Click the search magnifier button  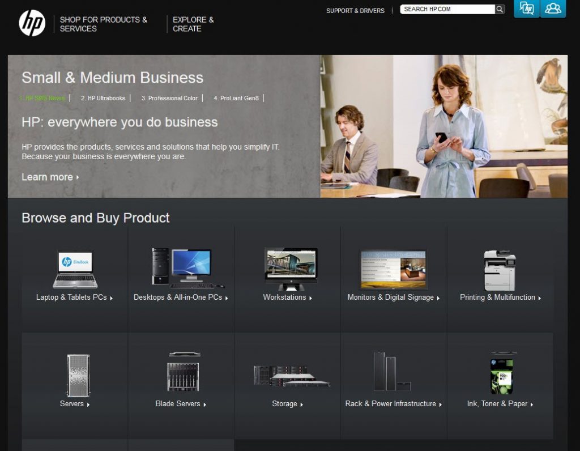500,9
